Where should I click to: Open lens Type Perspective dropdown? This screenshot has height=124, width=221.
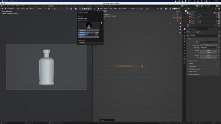coord(209,42)
